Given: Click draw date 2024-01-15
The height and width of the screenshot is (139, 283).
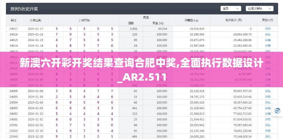Looking at the screenshot, I should (x=36, y=40).
